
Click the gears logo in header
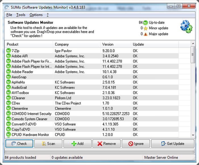click(186, 27)
